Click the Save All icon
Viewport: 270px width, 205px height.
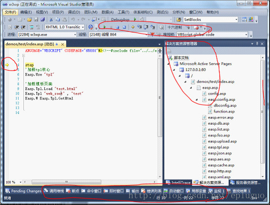click(x=42, y=19)
